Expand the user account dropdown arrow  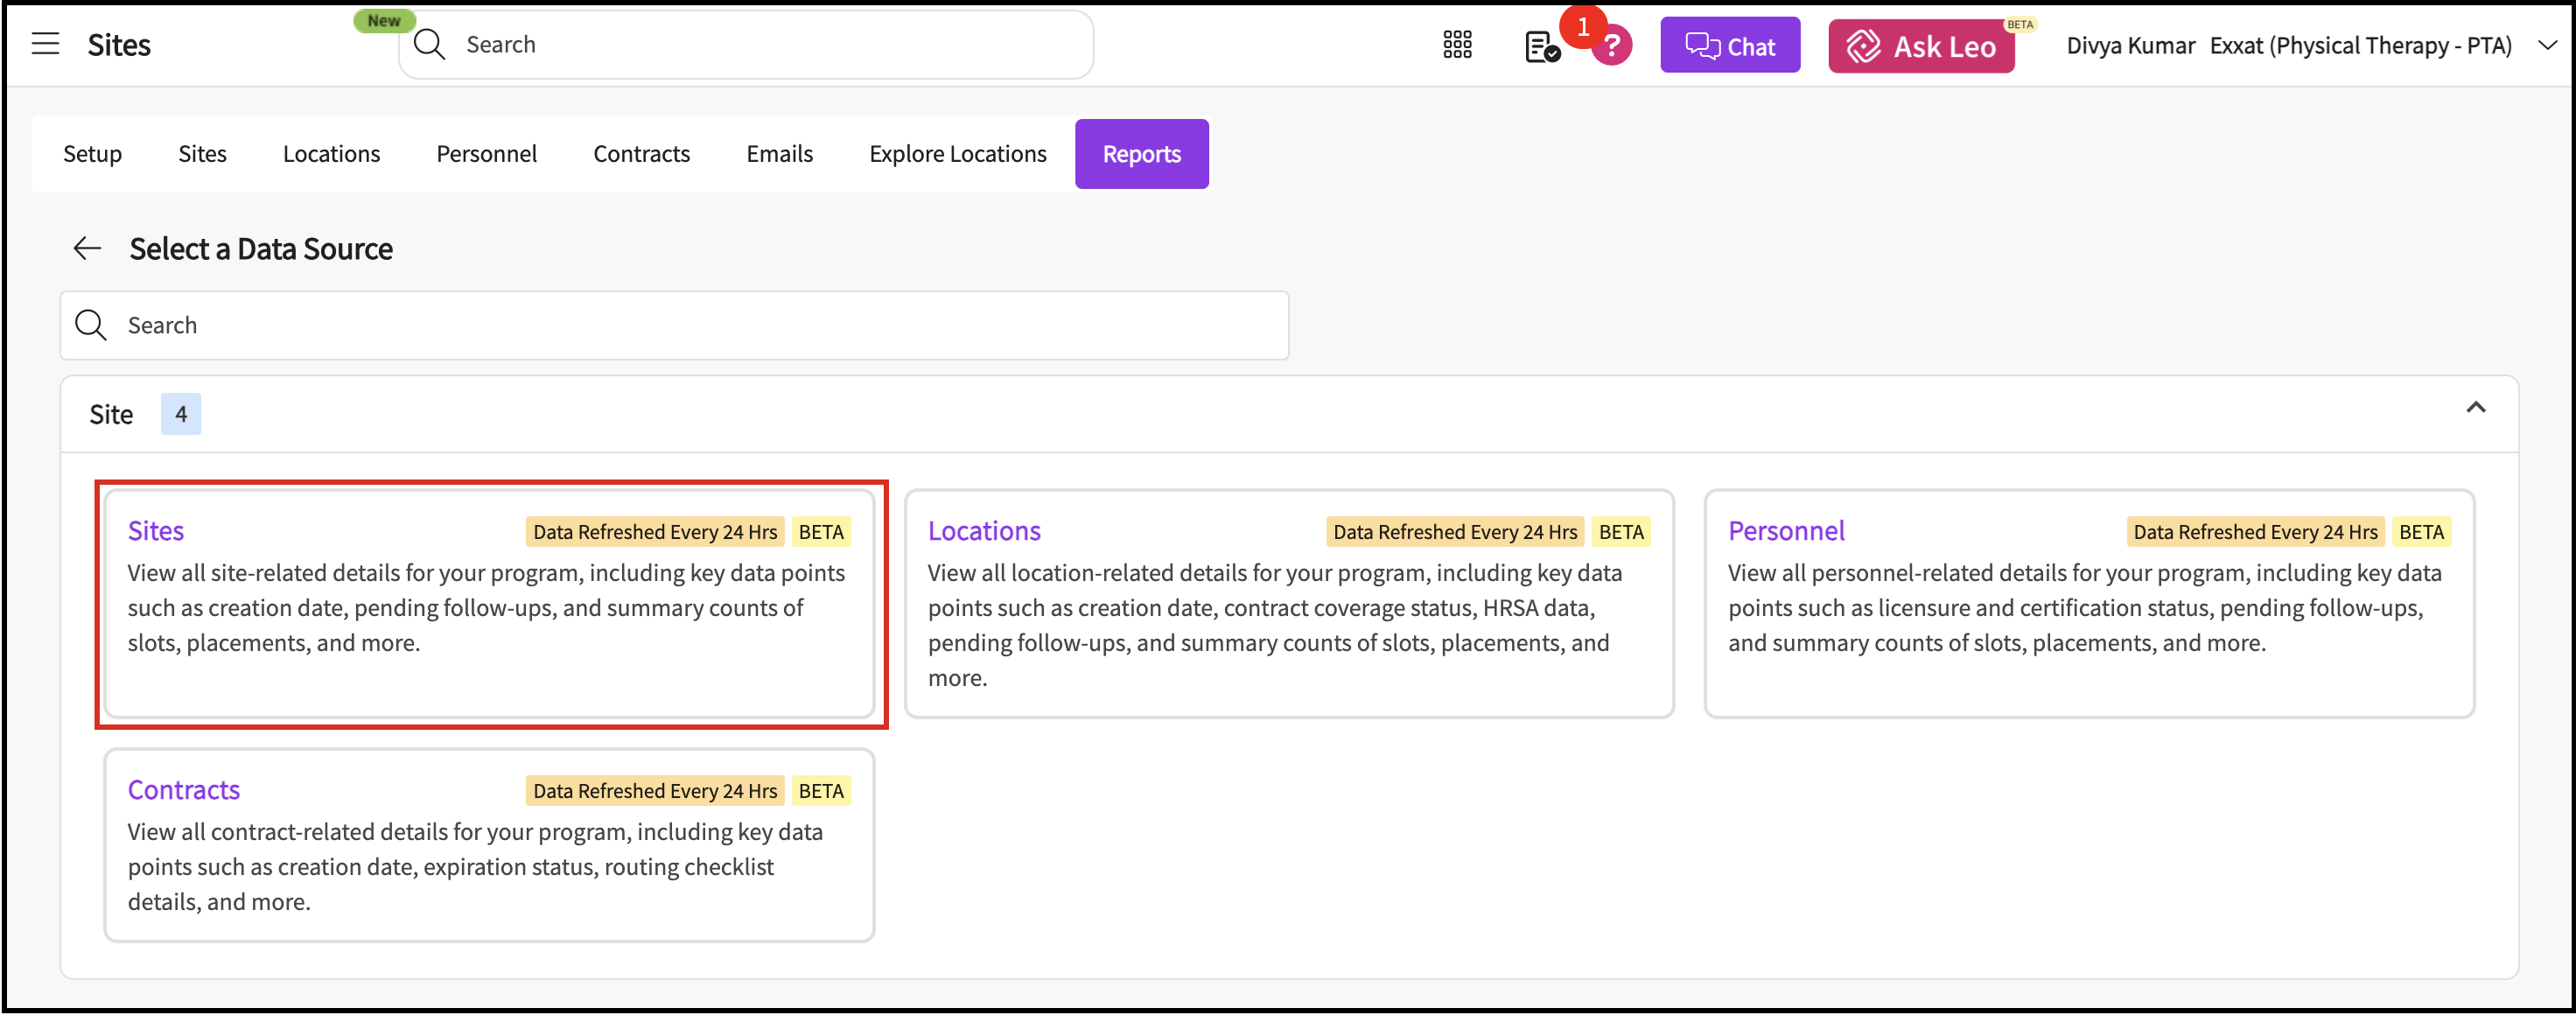tap(2547, 45)
